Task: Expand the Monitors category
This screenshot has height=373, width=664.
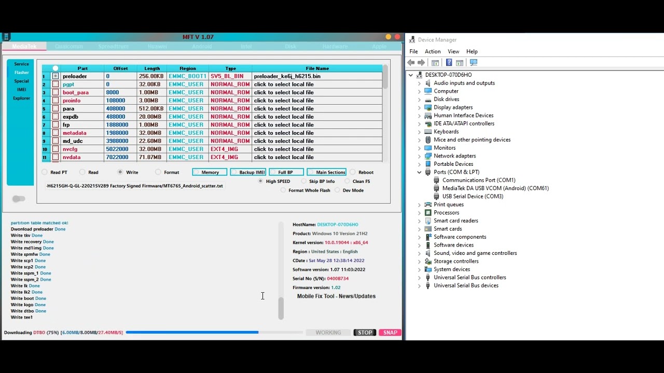Action: [x=419, y=148]
